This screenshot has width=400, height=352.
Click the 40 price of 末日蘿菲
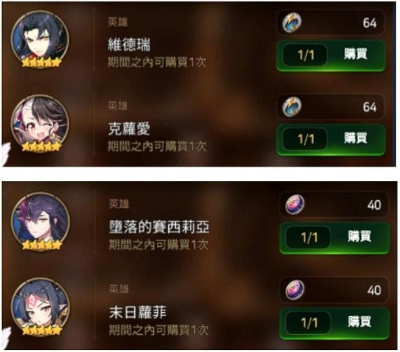pyautogui.click(x=374, y=290)
